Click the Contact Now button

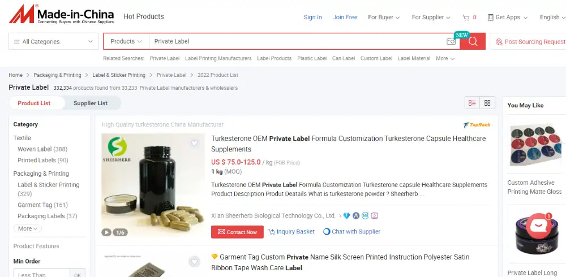pos(237,232)
